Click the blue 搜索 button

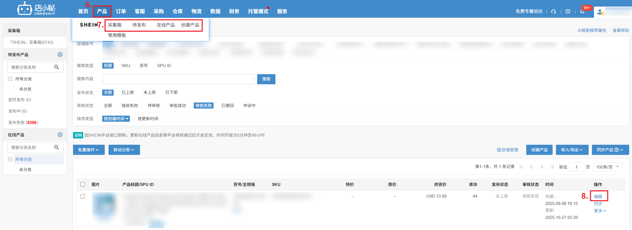pyautogui.click(x=266, y=79)
